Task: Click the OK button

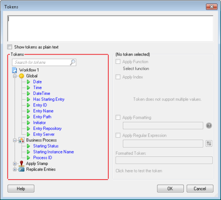Action: click(170, 188)
